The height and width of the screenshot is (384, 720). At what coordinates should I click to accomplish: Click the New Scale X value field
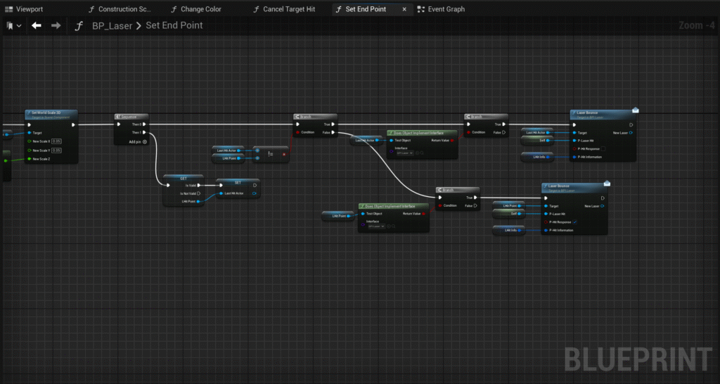tap(56, 141)
